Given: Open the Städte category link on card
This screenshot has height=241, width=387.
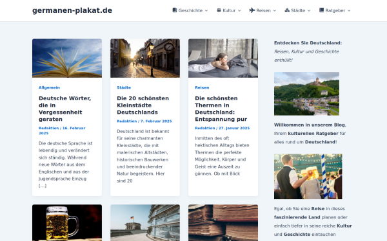Looking at the screenshot, I should click(124, 87).
